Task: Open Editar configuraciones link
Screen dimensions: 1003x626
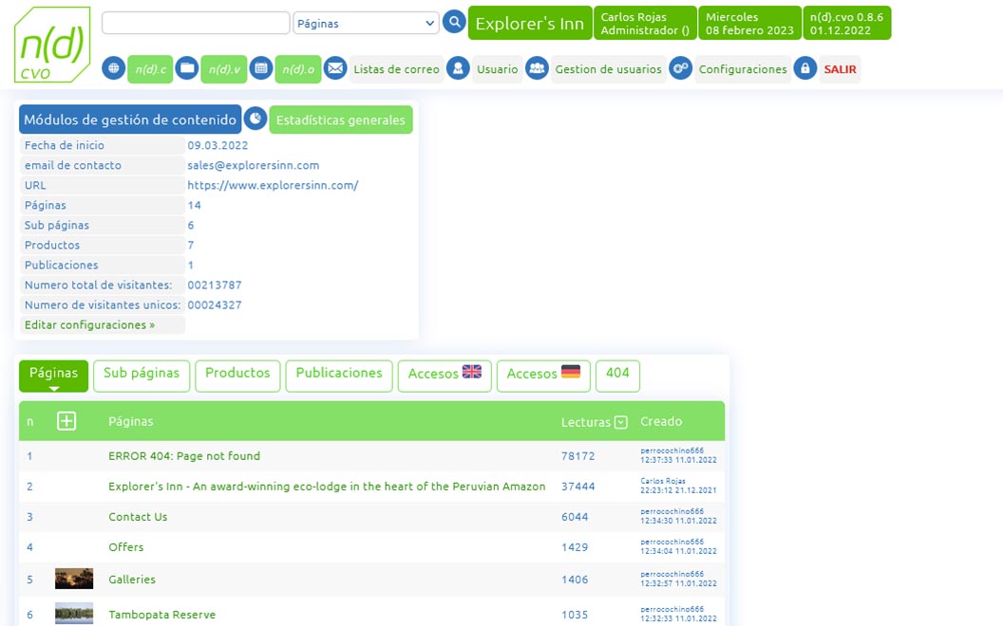Action: (89, 324)
